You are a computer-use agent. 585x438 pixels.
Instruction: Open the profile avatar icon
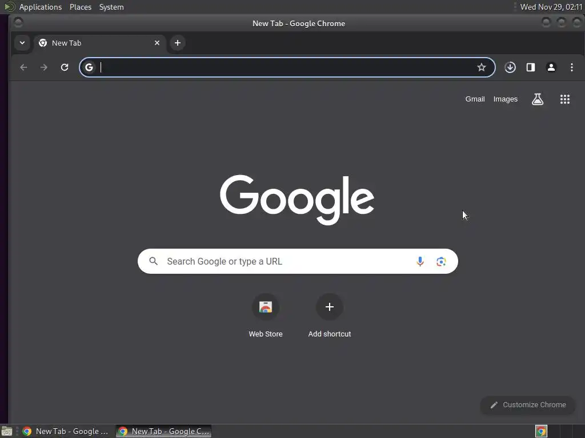551,67
